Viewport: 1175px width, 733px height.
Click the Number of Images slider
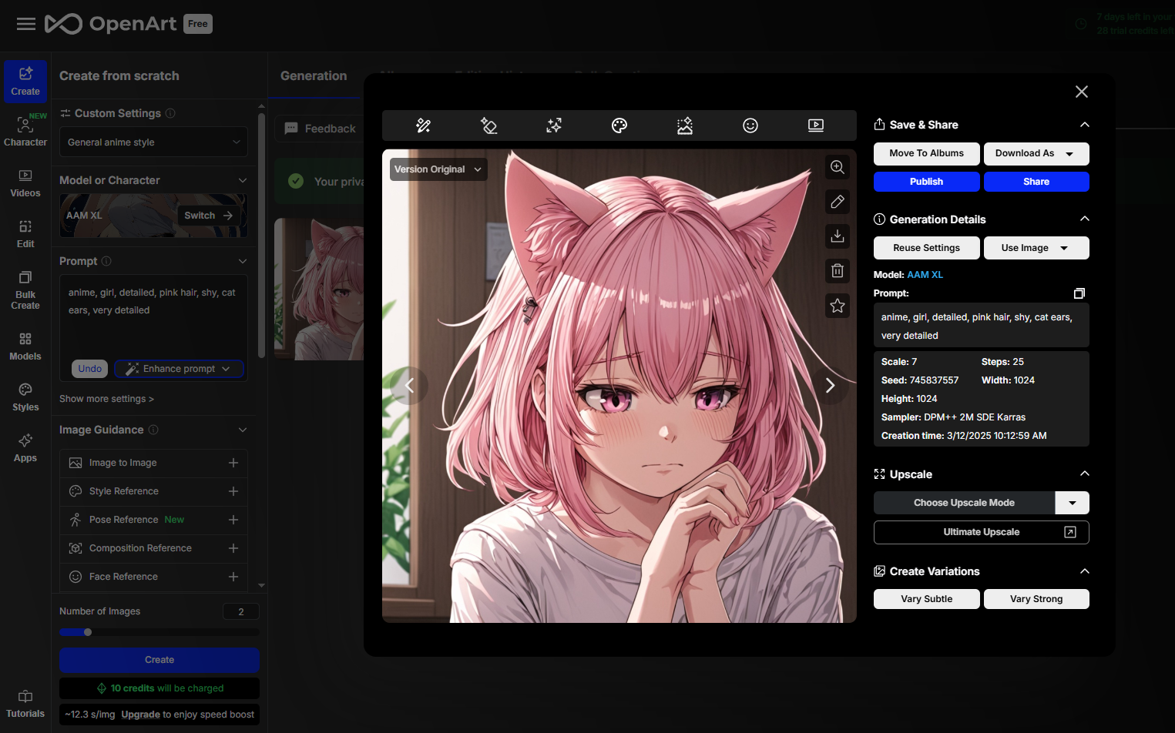click(x=159, y=632)
